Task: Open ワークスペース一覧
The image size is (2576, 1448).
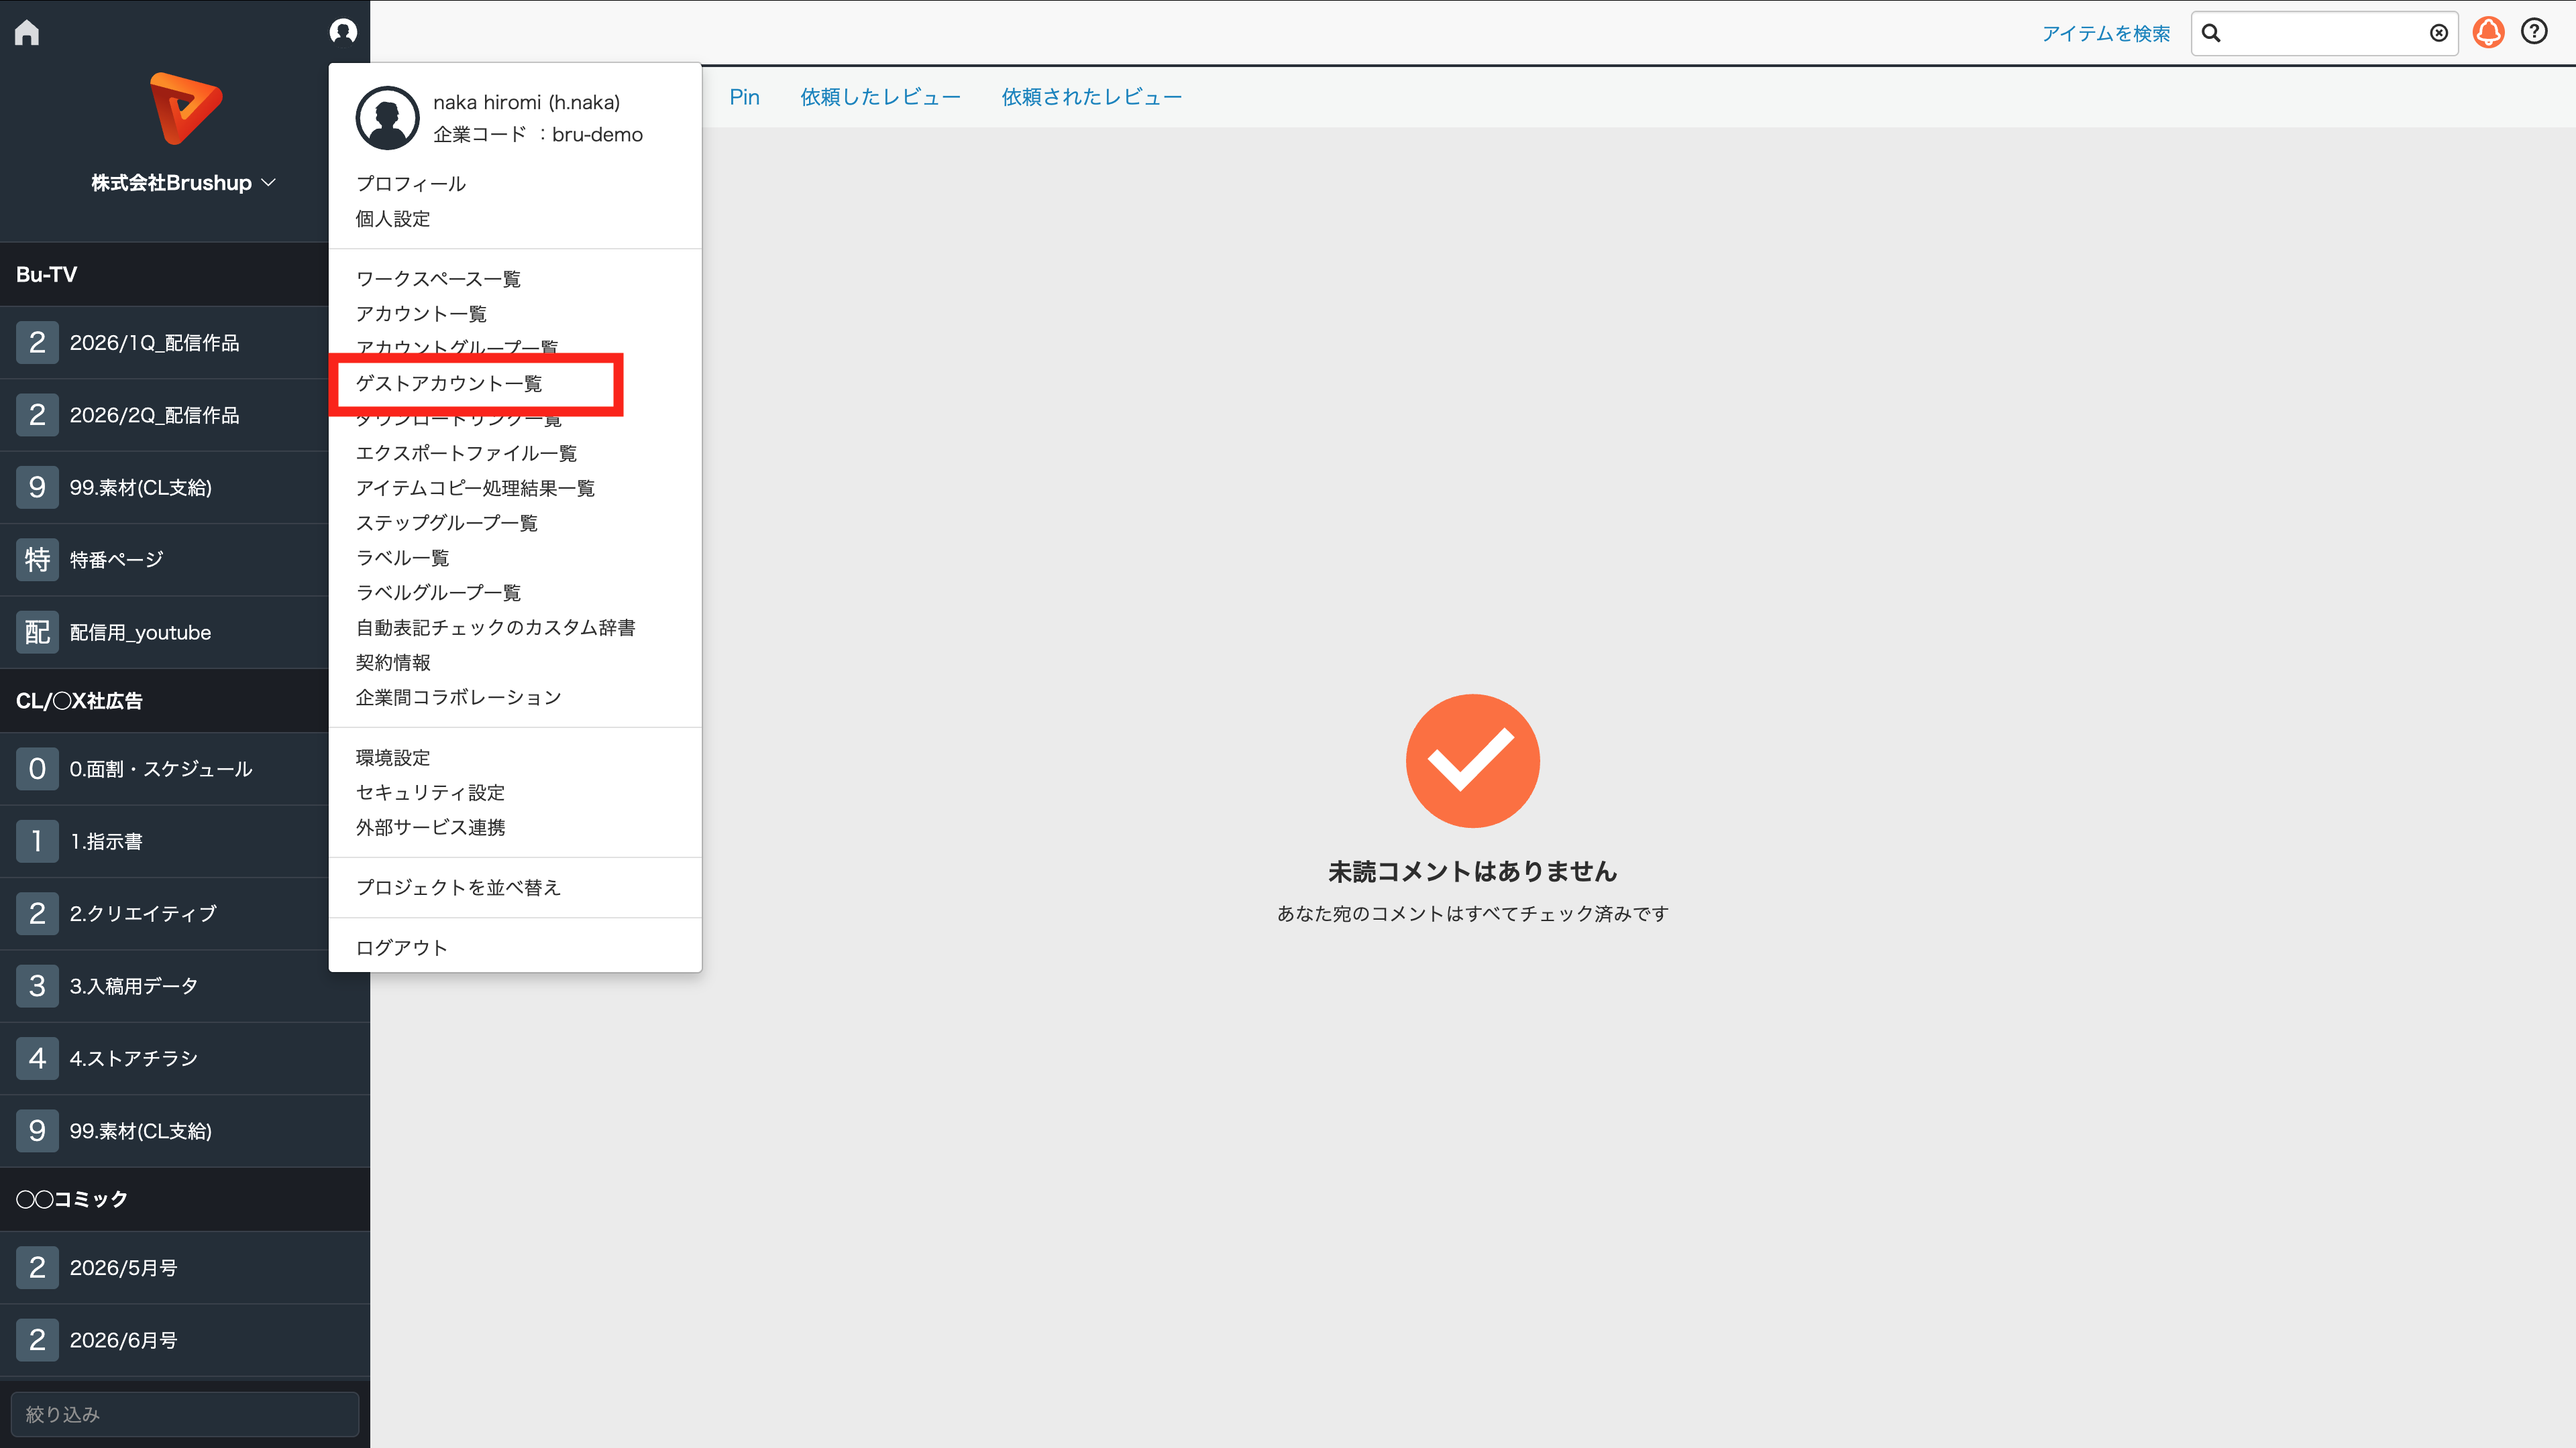Action: pos(438,279)
